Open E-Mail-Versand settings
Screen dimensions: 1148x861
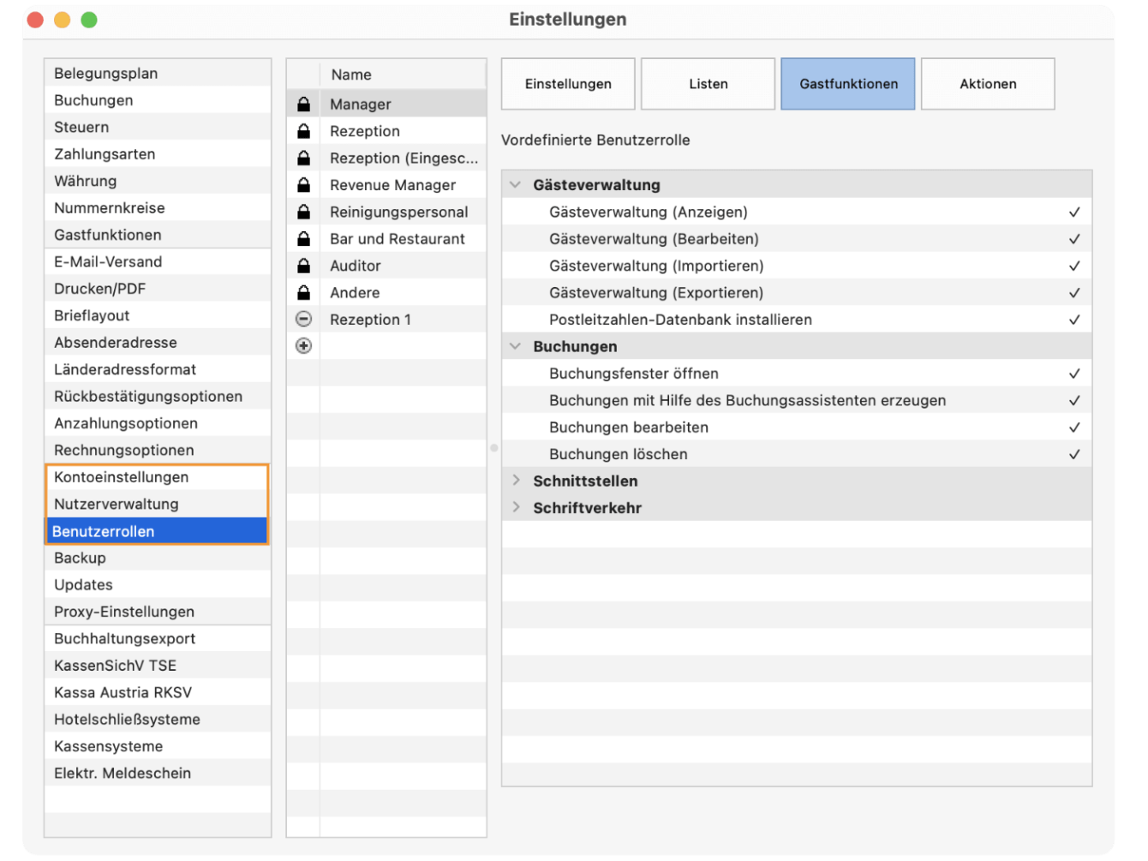click(x=158, y=262)
